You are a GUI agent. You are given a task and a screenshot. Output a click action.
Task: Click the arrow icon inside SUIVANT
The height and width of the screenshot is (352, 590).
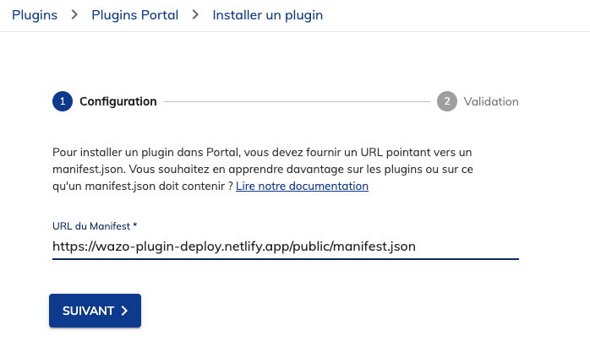point(124,311)
